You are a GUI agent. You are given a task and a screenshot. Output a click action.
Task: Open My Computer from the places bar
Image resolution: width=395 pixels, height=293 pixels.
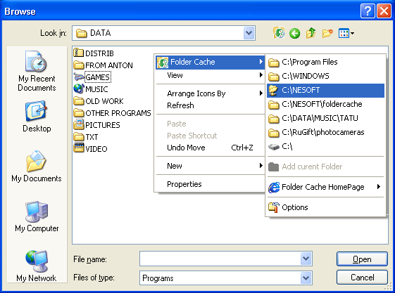point(37,216)
